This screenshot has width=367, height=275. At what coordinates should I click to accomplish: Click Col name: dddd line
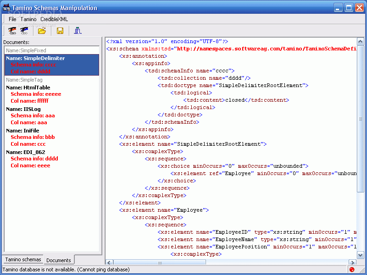(30, 71)
